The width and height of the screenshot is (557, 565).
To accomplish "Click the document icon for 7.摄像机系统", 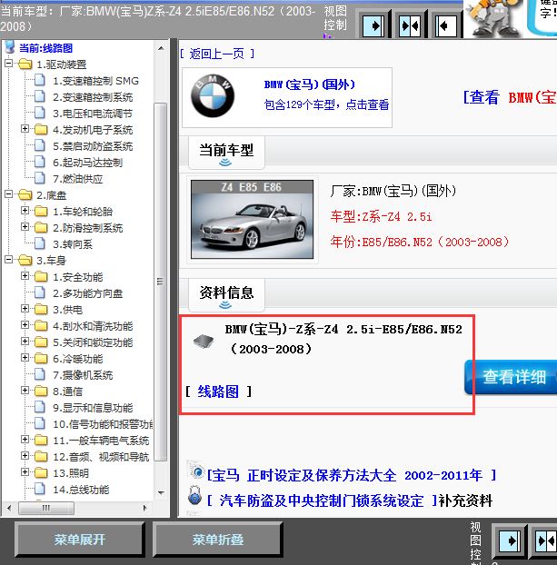I will coord(40,374).
